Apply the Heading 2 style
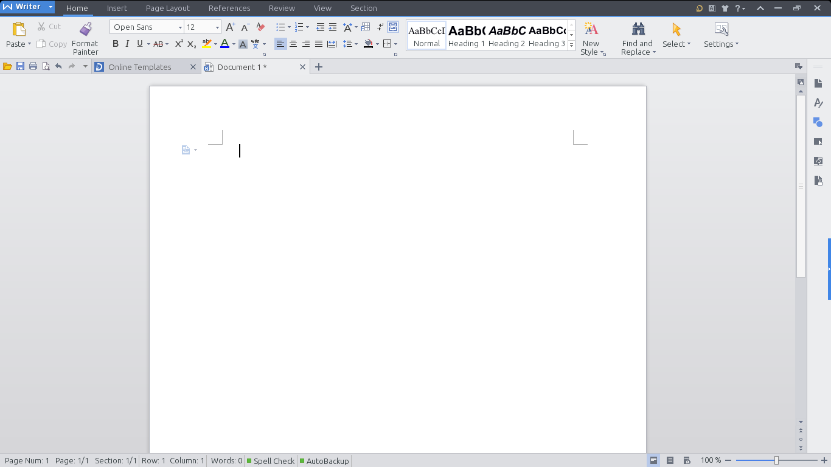The height and width of the screenshot is (467, 831). pyautogui.click(x=507, y=36)
